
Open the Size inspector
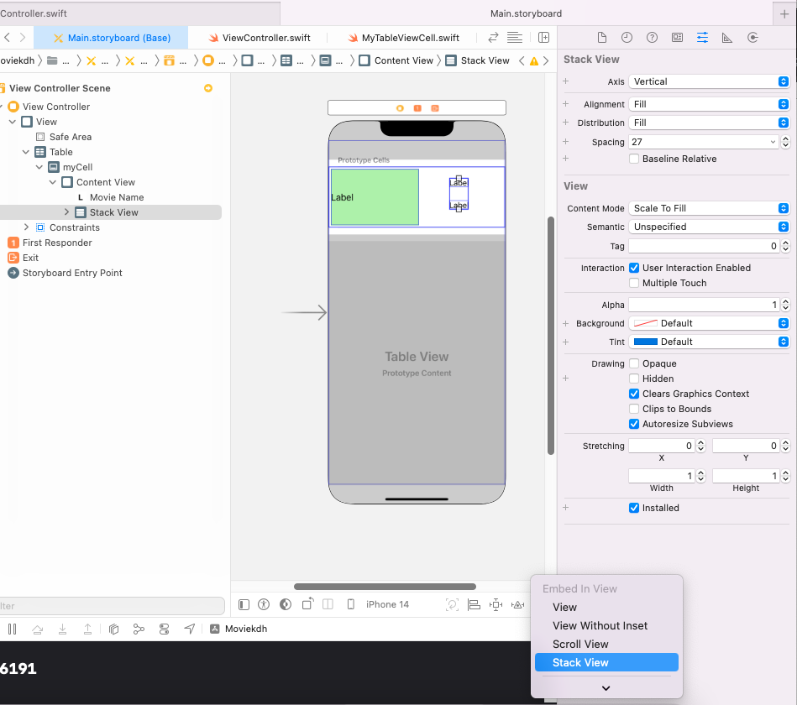727,38
